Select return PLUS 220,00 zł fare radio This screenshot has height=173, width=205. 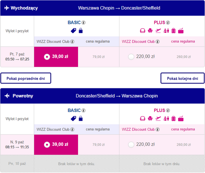131,144
